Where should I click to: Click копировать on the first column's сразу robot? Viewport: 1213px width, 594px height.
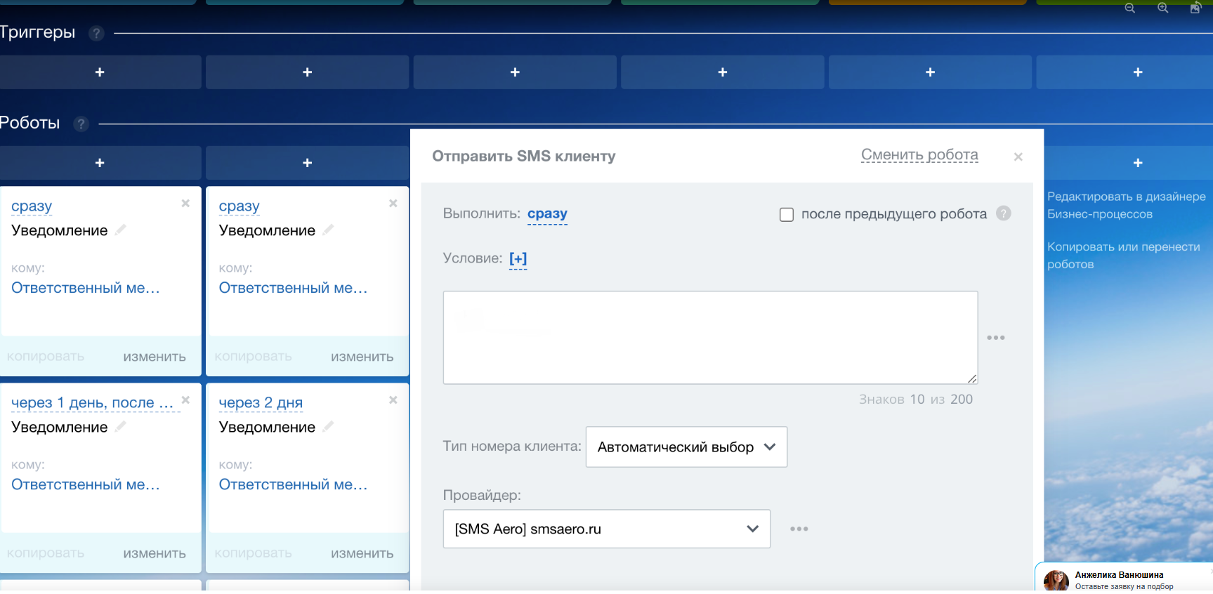pyautogui.click(x=46, y=357)
